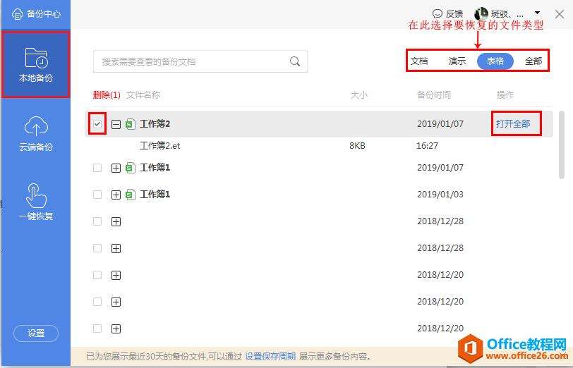Image resolution: width=573 pixels, height=368 pixels.
Task: Check the box for first 2018/12/20 row
Action: point(97,275)
